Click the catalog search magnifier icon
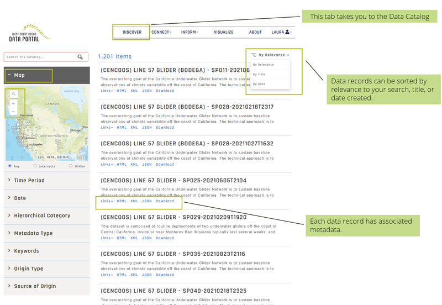The width and height of the screenshot is (442, 305). [80, 57]
